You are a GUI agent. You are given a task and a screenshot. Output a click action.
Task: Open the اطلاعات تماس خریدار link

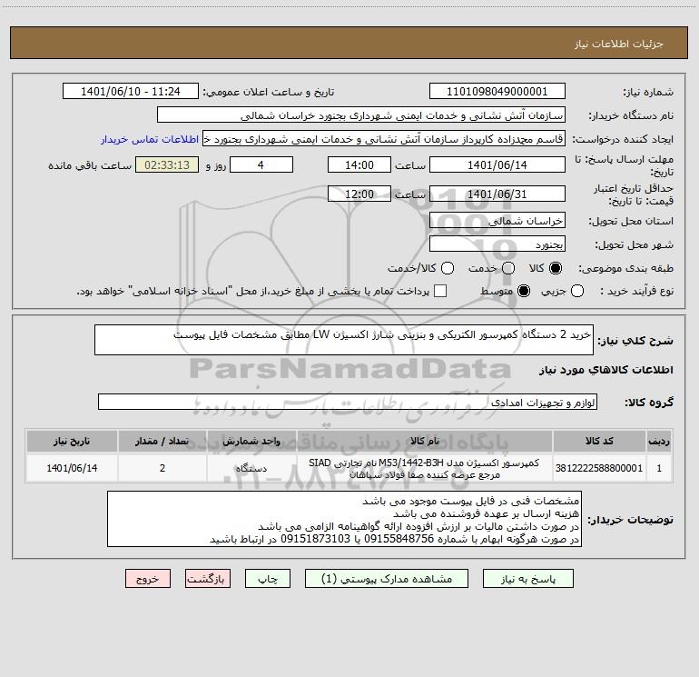[x=150, y=139]
